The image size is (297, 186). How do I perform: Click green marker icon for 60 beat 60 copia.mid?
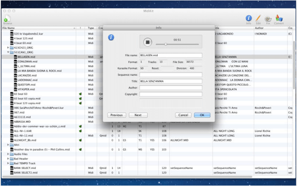pyautogui.click(x=80, y=99)
